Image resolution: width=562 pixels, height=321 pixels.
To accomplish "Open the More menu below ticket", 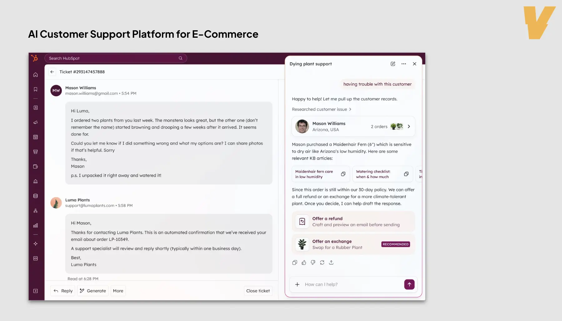I will point(118,291).
